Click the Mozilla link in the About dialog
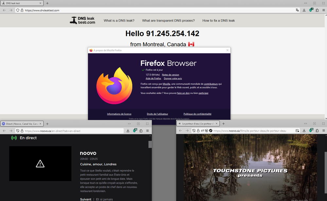The height and width of the screenshot is (201, 327). coord(166,84)
